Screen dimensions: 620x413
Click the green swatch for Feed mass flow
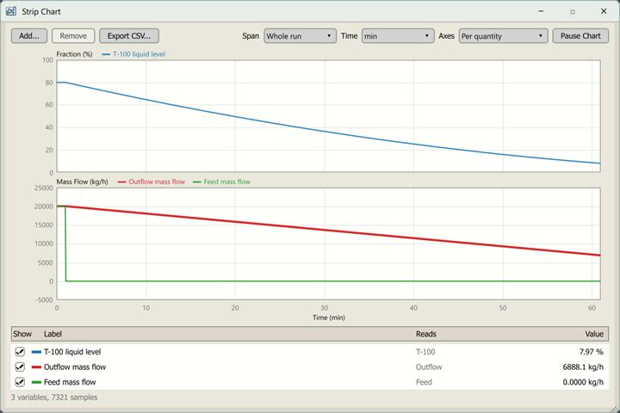pos(36,382)
